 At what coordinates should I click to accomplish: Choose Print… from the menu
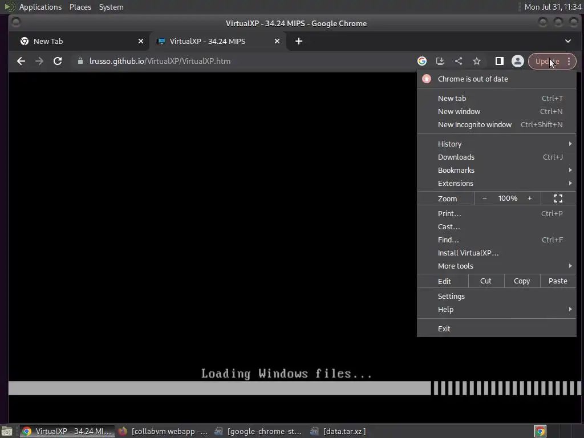coord(497,213)
